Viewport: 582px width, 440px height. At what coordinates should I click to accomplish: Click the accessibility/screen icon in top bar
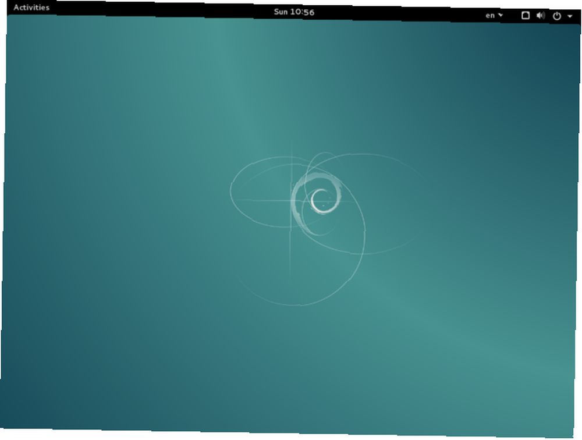click(525, 15)
